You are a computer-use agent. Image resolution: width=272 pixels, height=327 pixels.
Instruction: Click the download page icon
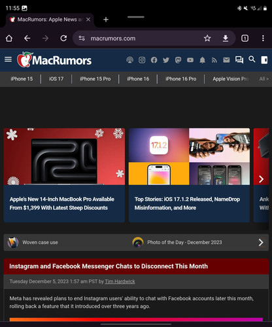pos(226,39)
